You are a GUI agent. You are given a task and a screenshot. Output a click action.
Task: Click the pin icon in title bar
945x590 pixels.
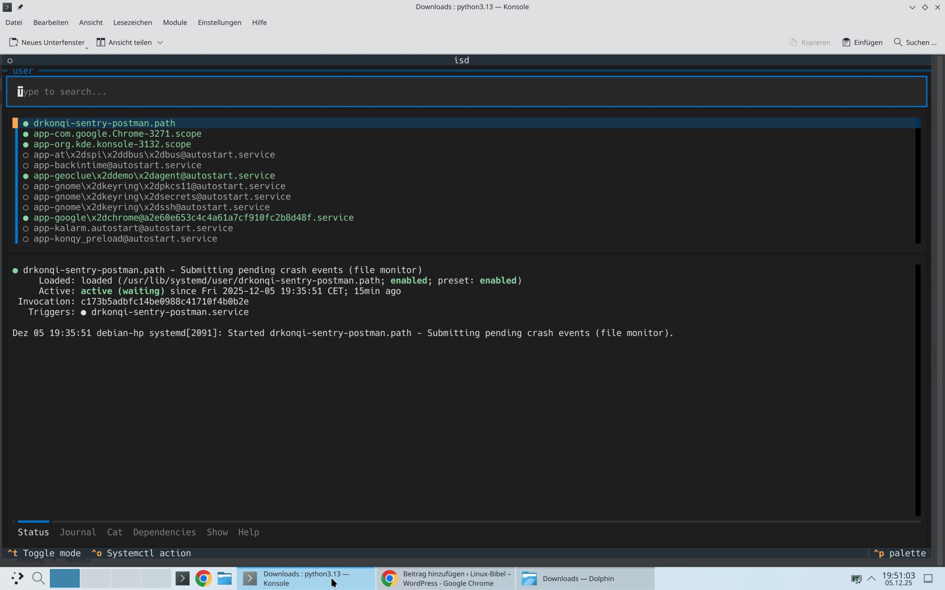20,7
